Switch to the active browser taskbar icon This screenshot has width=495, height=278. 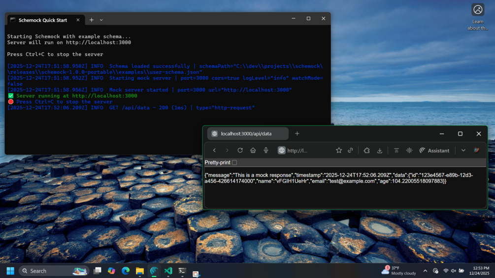(154, 271)
